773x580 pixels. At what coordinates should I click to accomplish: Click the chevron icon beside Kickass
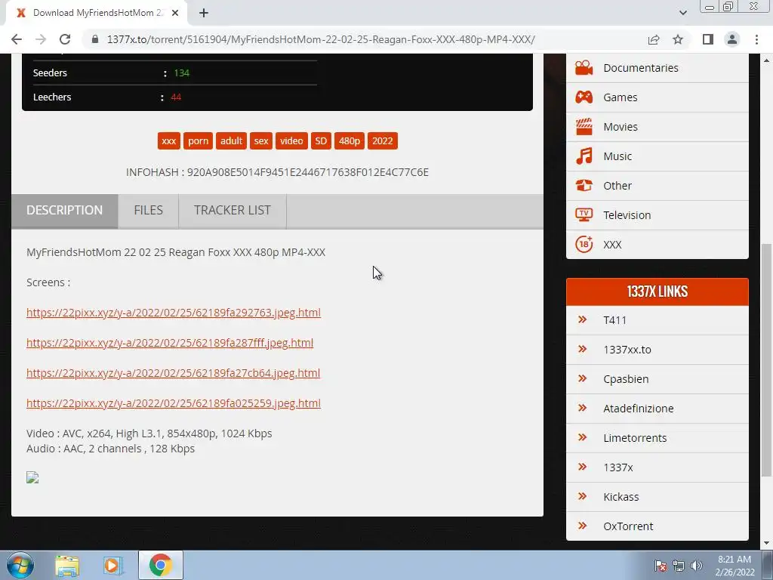pyautogui.click(x=582, y=496)
